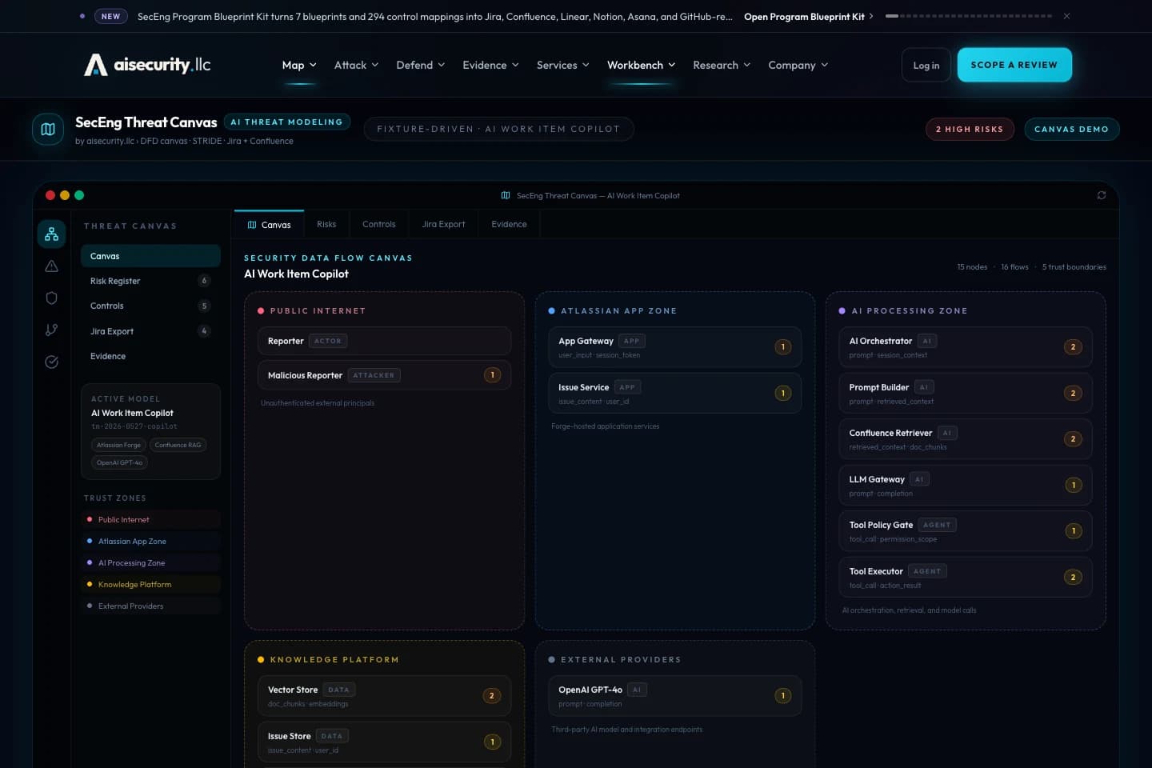This screenshot has height=768, width=1152.
Task: Toggle the AI Processing Zone trust zone
Action: click(150, 563)
